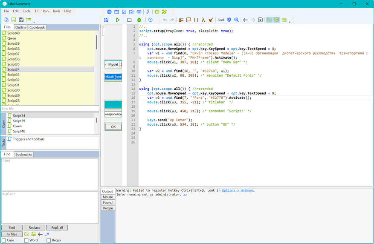Click the green list icon
The width and height of the screenshot is (374, 244).
[x=29, y=20]
